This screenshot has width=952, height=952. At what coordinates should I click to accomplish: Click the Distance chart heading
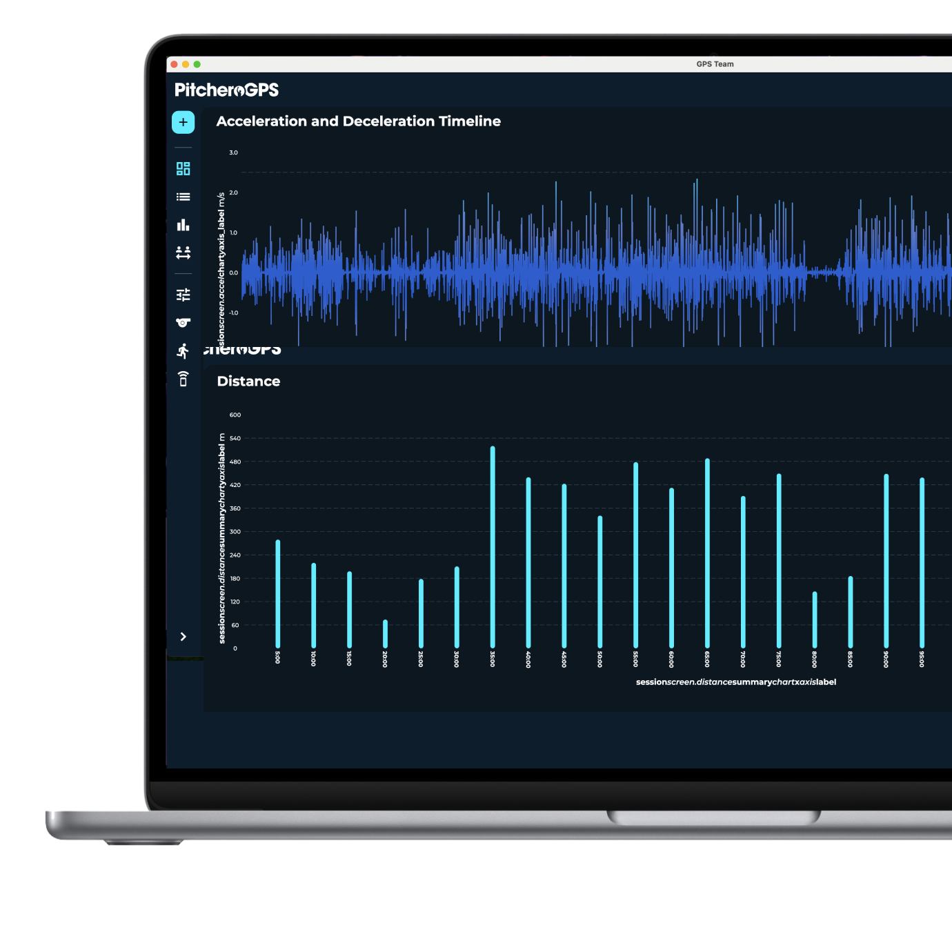point(248,381)
